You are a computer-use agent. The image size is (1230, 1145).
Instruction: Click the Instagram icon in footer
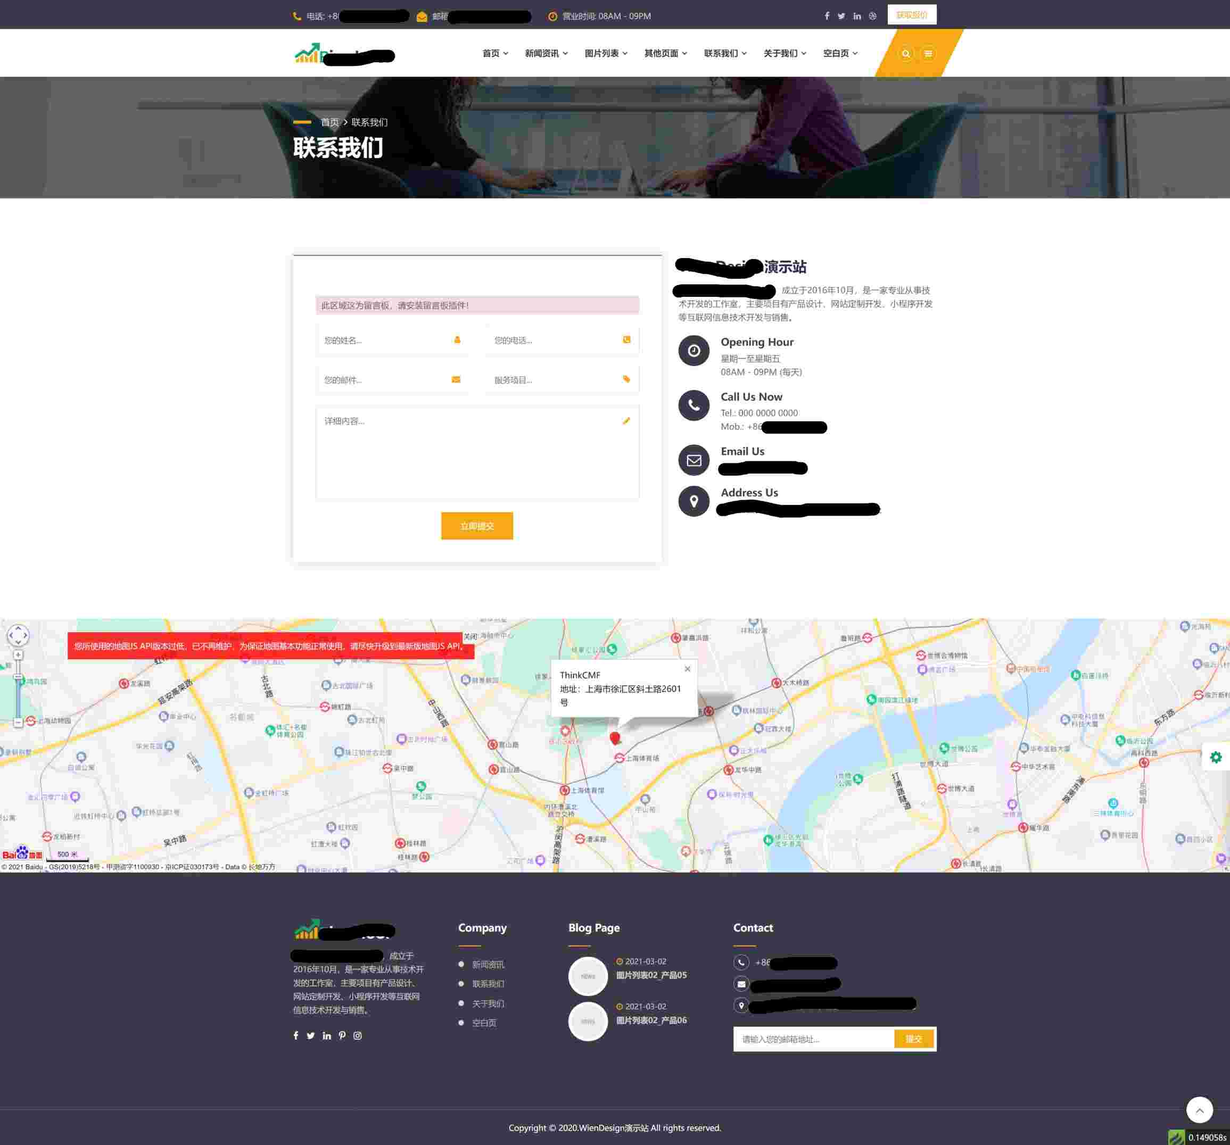[x=358, y=1035]
